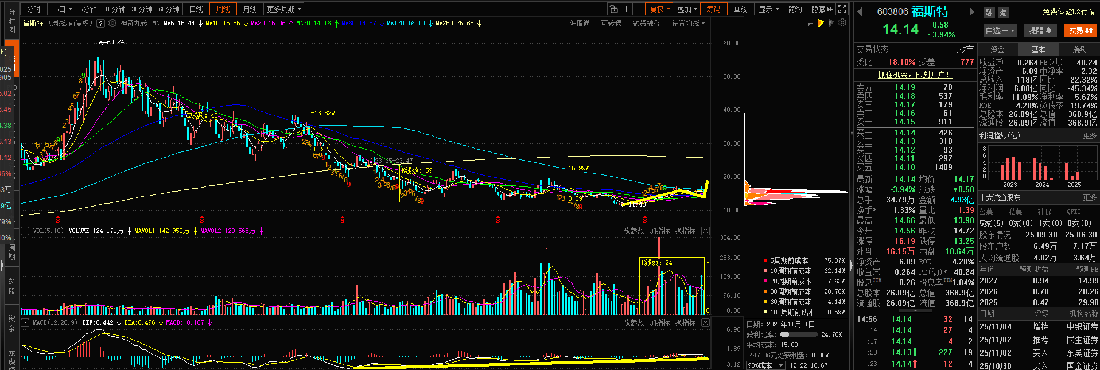Click 换指标 in VOL panel
The width and height of the screenshot is (1100, 370).
(685, 231)
